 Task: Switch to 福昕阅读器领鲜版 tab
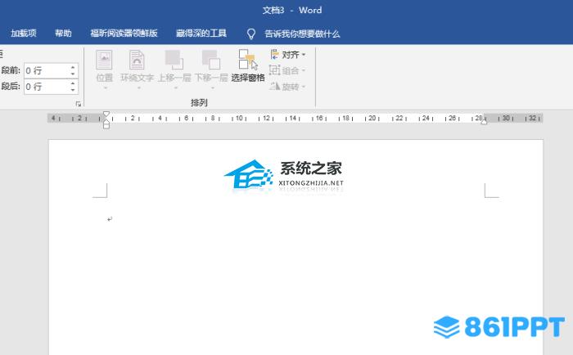124,34
